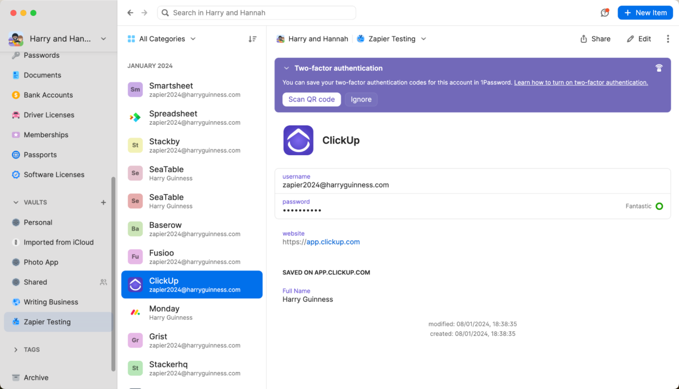
Task: Click the search field
Action: [257, 13]
